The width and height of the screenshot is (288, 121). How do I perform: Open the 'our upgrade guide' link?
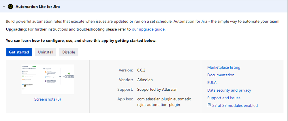click(x=148, y=29)
